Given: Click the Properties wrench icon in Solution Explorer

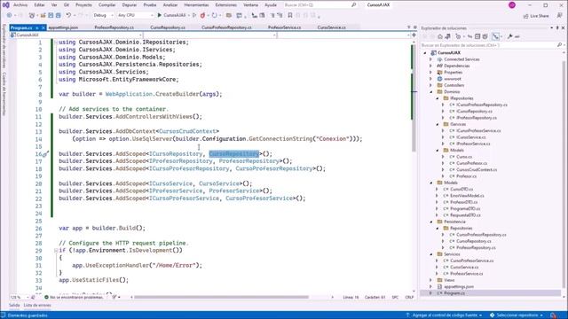Looking at the screenshot, I should click(510, 36).
